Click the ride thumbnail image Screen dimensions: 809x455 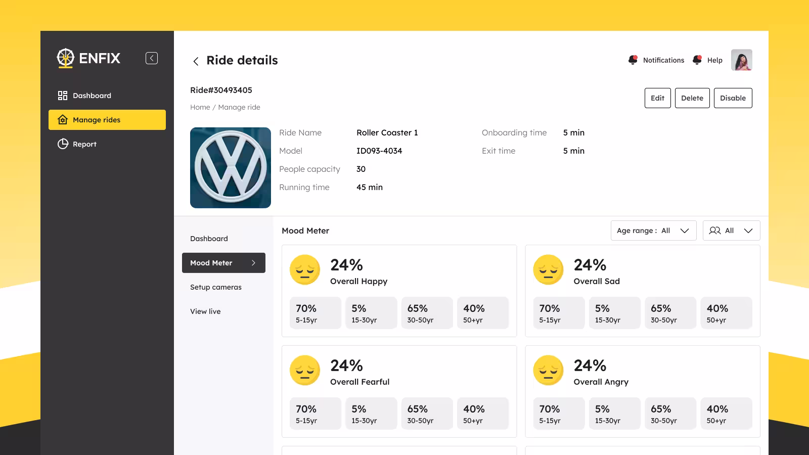point(231,168)
